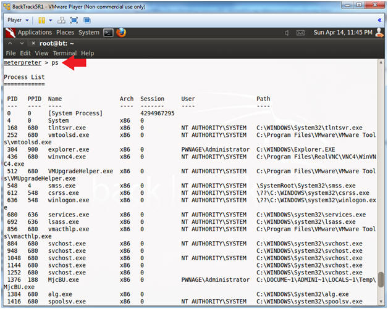Click the \SystemRoot\System32\smss.exe path

[x=306, y=186]
